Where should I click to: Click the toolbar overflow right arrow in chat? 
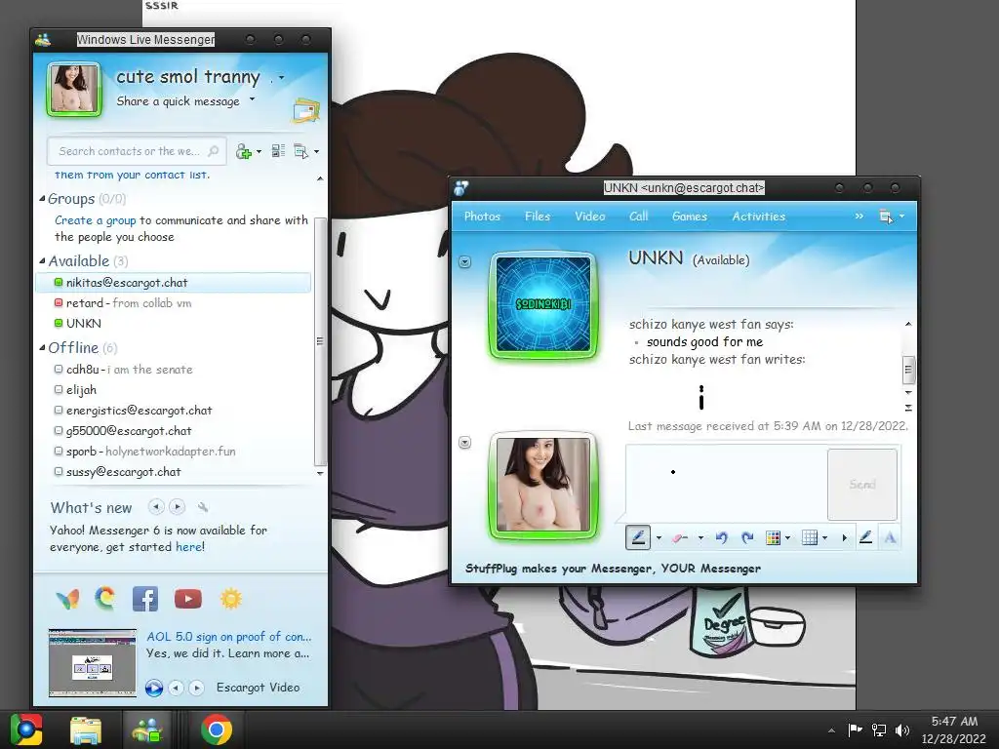coord(845,538)
